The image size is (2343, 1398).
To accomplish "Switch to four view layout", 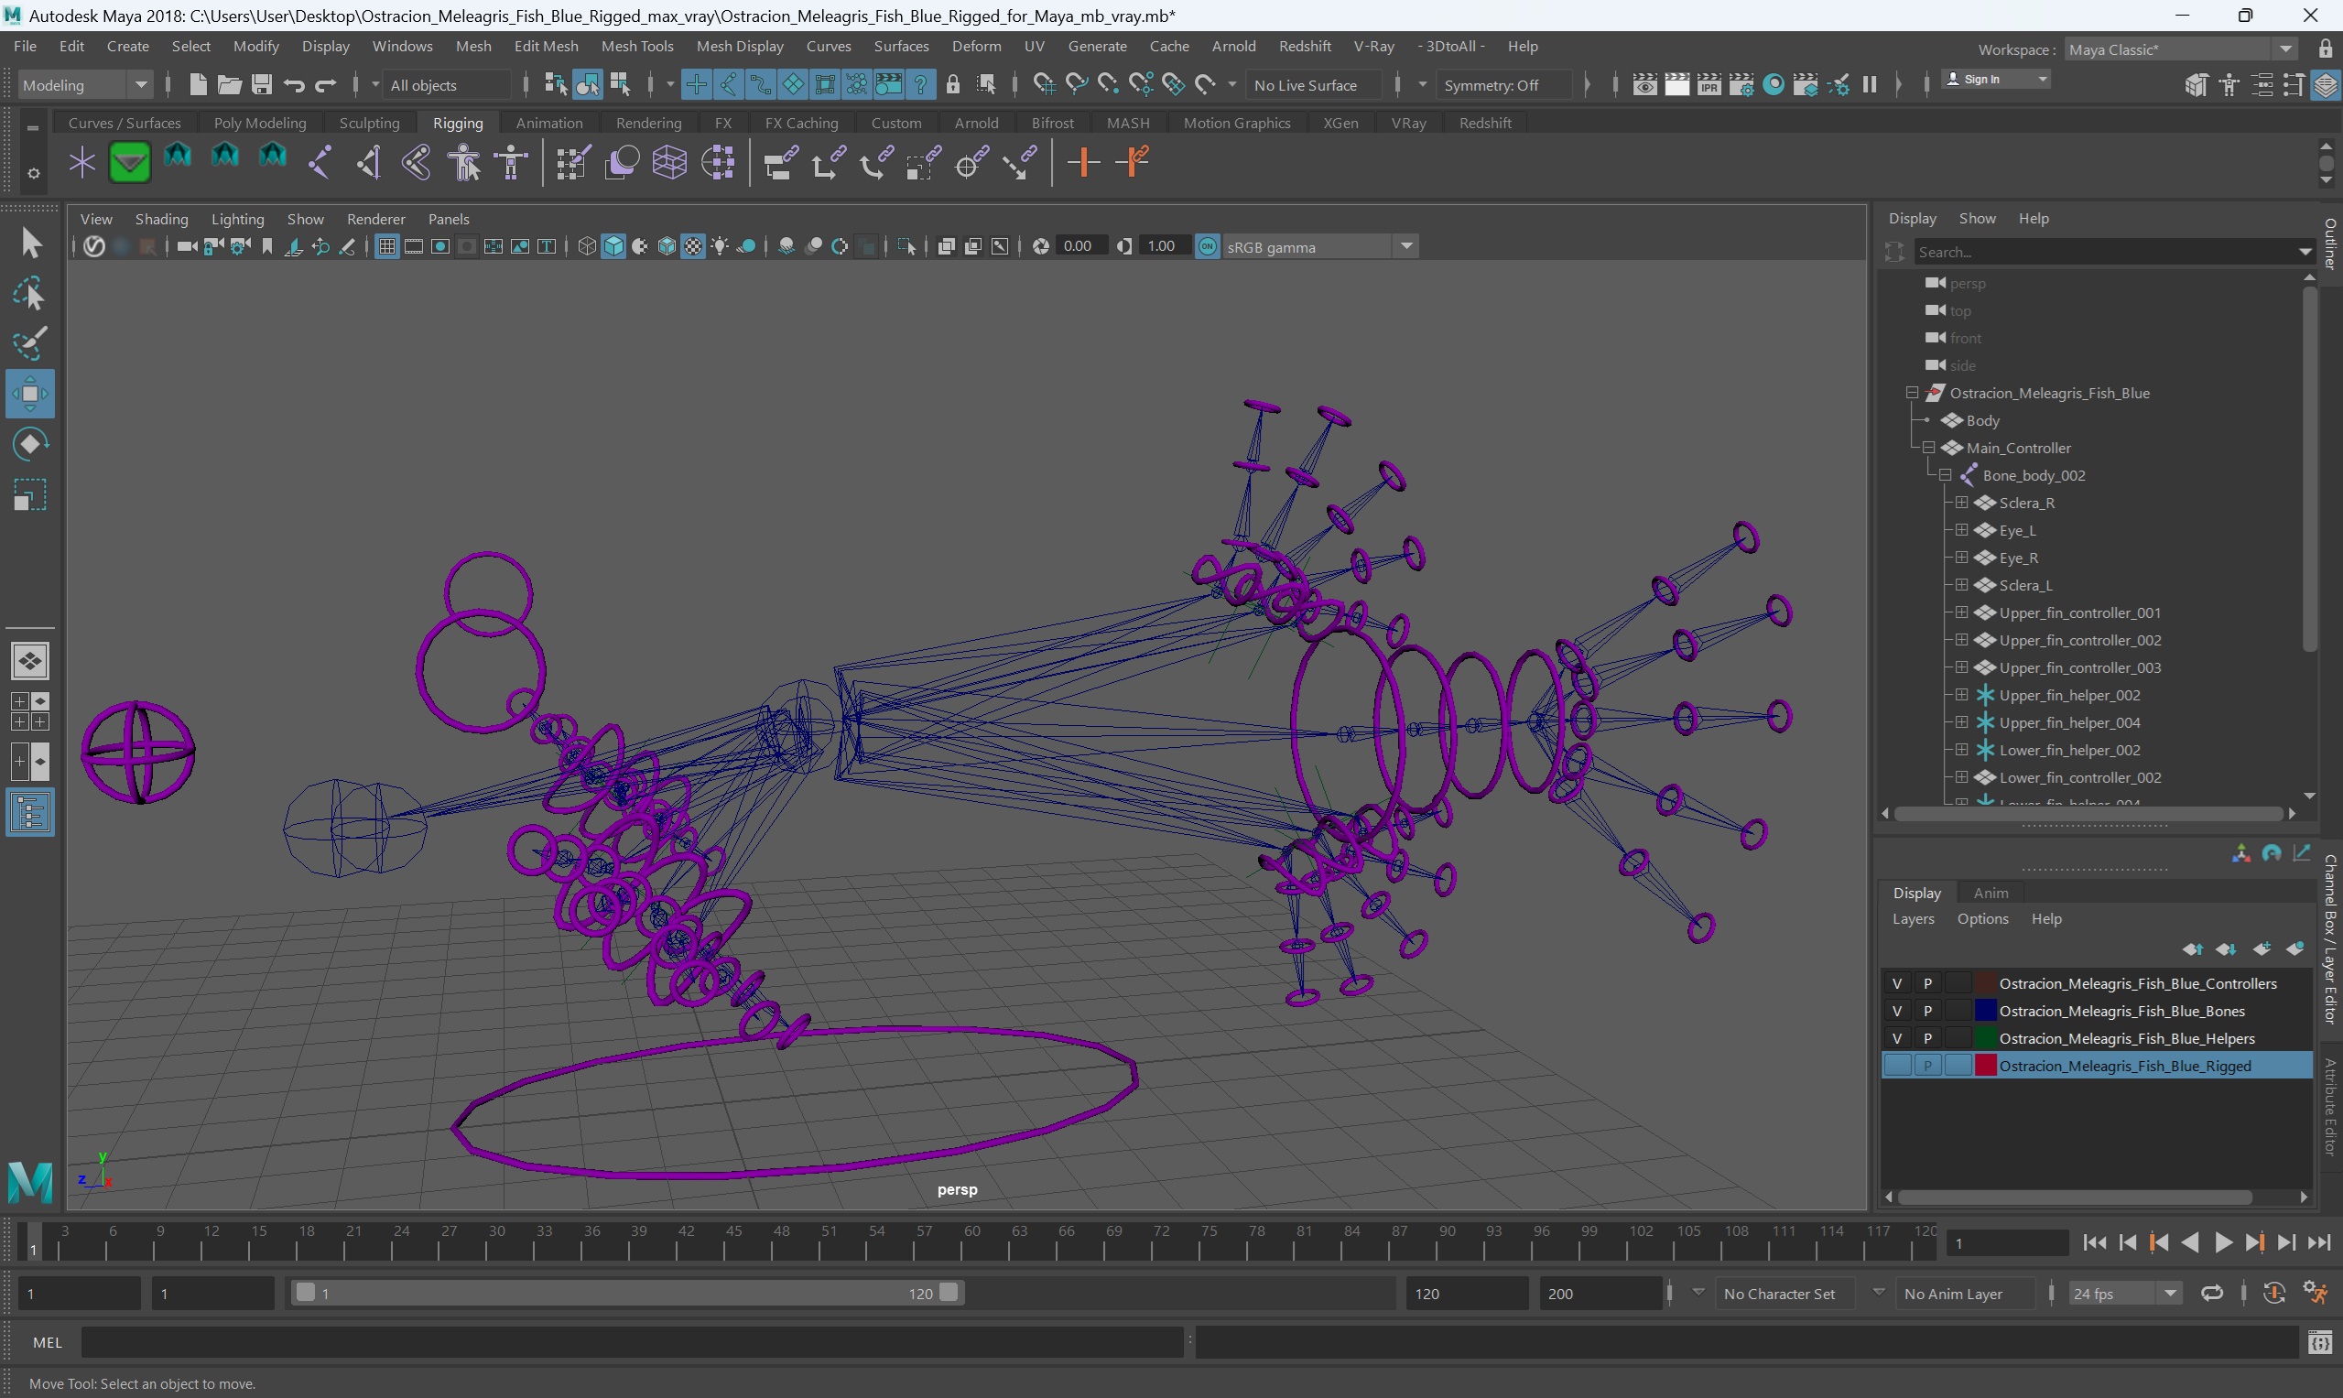I will click(29, 711).
